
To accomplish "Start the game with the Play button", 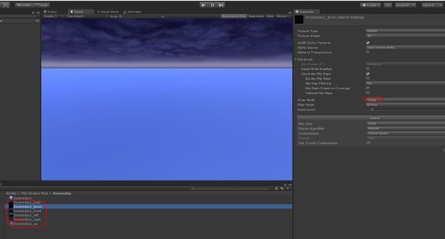I will pos(204,5).
